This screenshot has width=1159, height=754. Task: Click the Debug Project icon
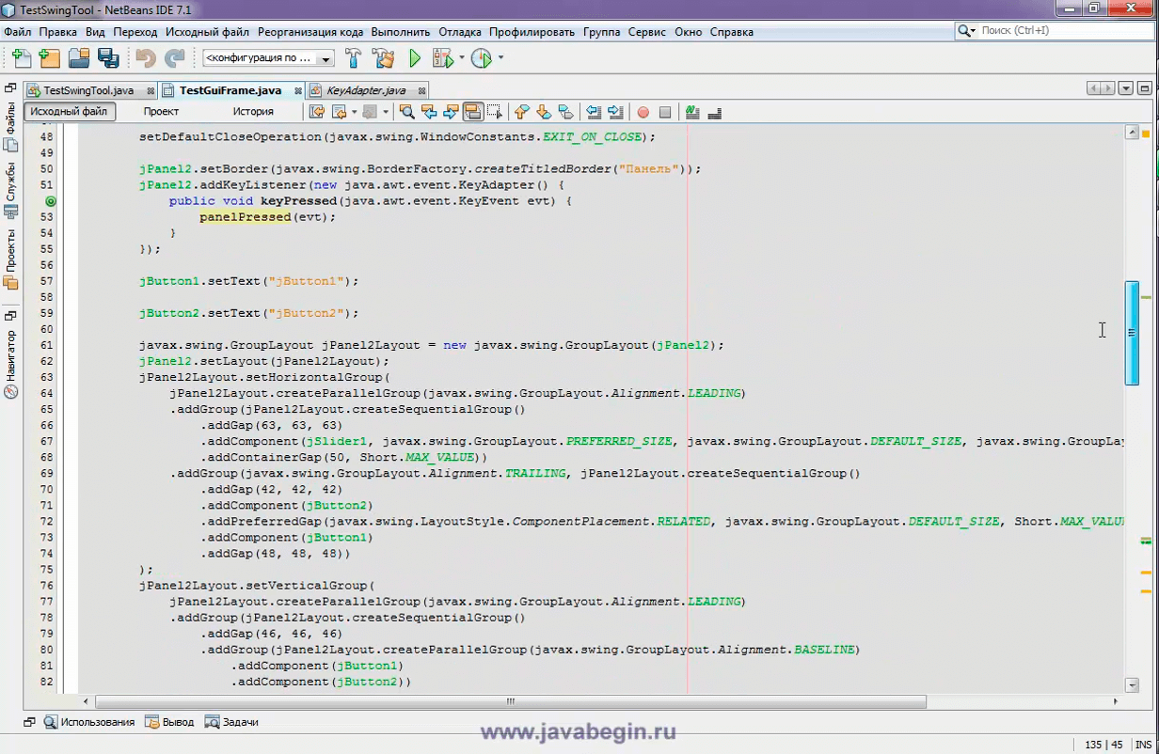pos(441,58)
